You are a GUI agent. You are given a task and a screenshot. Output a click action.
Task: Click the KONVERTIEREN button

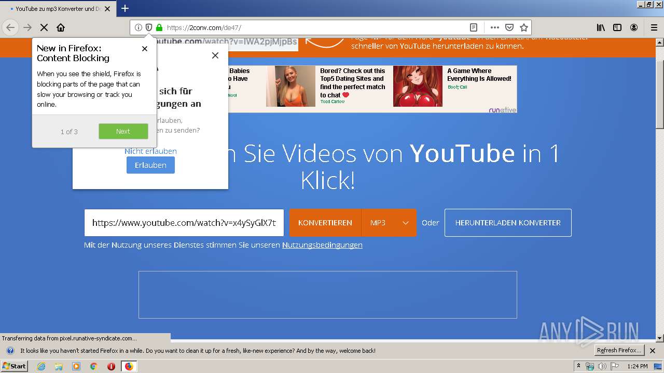[x=325, y=223]
